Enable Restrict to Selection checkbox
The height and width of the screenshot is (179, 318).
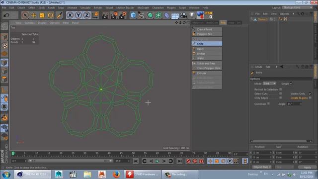(x=280, y=89)
